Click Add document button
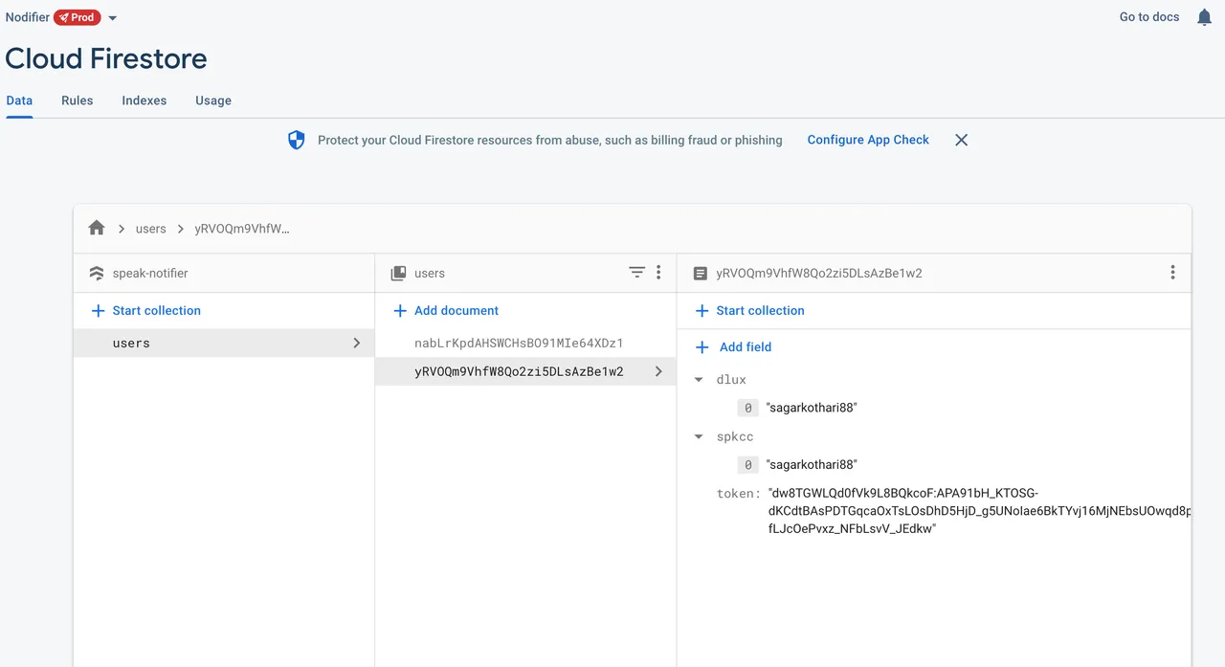The height and width of the screenshot is (667, 1225). 446,310
